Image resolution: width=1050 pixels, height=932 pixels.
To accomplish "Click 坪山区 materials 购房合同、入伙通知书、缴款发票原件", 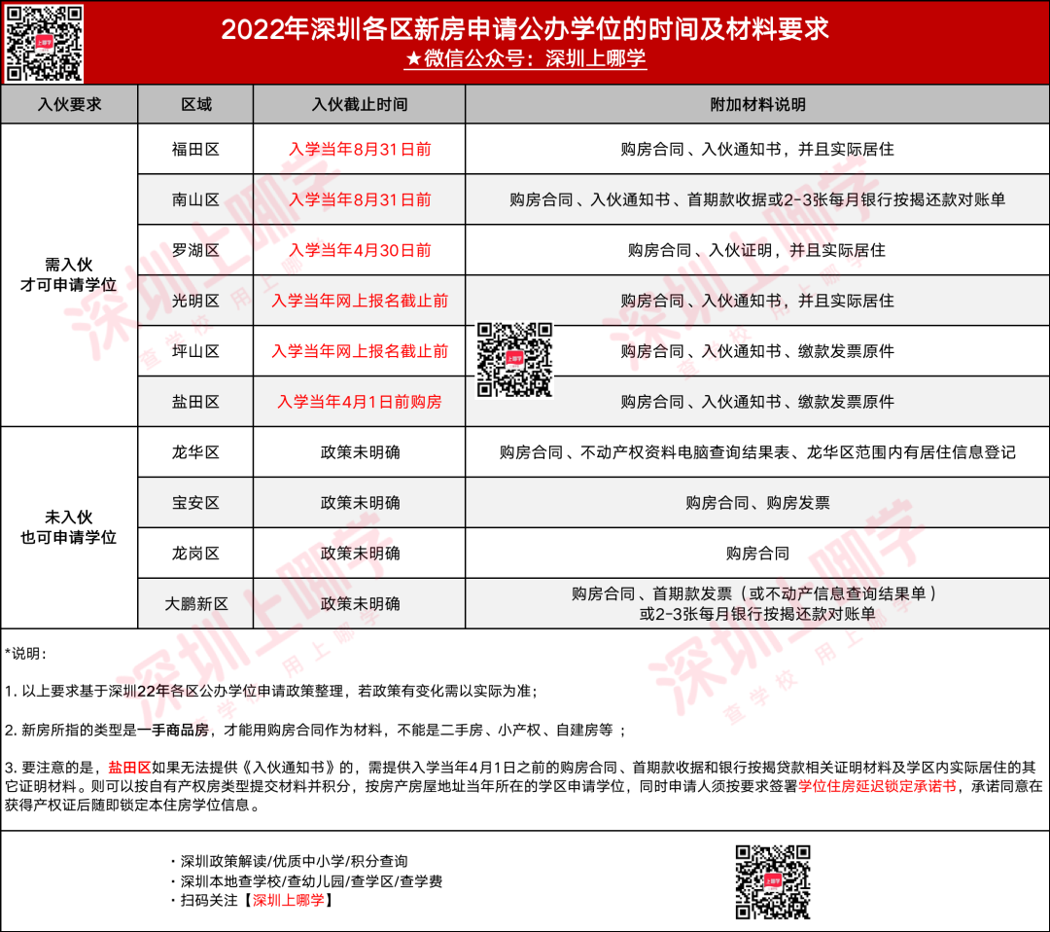I will pyautogui.click(x=757, y=351).
